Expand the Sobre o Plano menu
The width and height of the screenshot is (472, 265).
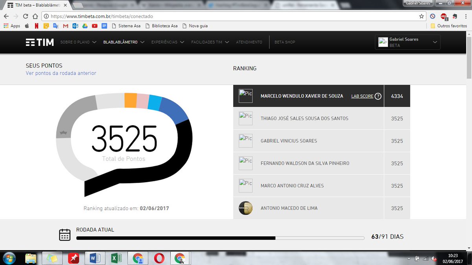78,42
